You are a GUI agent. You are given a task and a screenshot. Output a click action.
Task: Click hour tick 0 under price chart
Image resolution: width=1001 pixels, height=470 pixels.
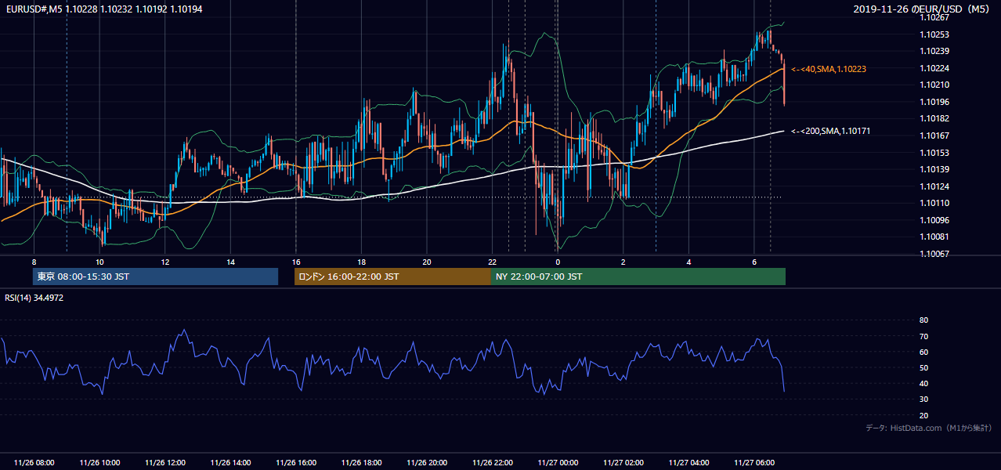(x=558, y=262)
